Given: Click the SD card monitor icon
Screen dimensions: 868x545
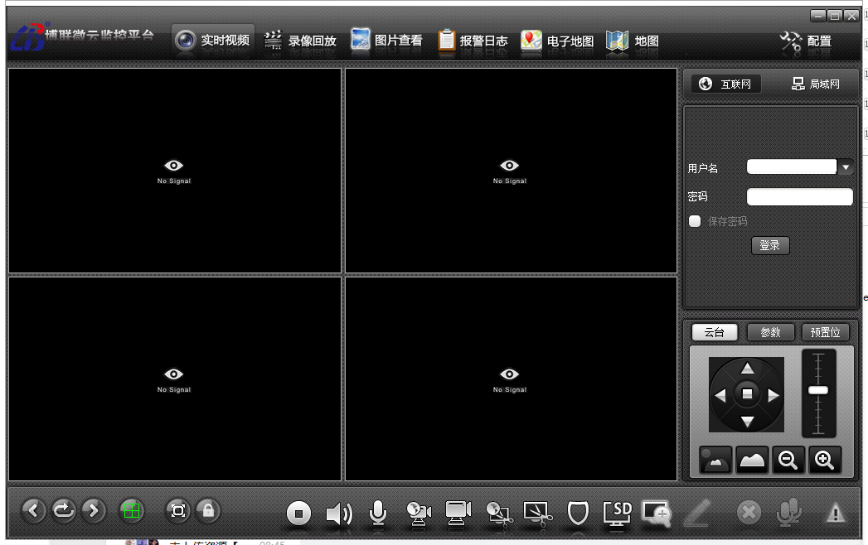Looking at the screenshot, I should (x=618, y=514).
